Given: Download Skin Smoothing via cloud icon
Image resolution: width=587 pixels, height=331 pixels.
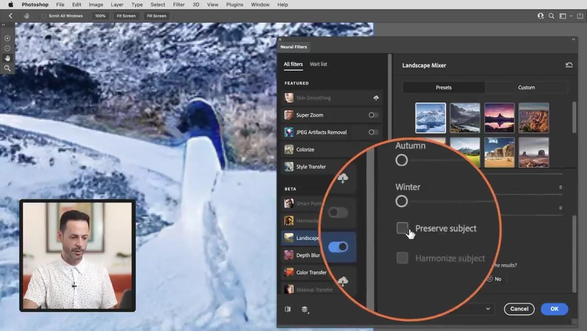Looking at the screenshot, I should pos(376,98).
